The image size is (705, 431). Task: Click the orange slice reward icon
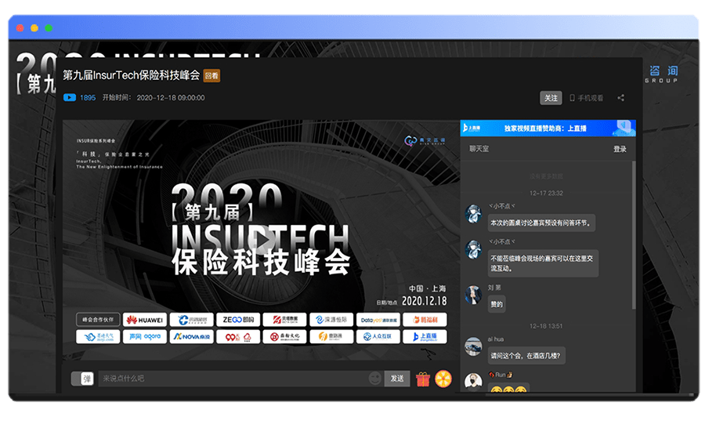tap(443, 378)
